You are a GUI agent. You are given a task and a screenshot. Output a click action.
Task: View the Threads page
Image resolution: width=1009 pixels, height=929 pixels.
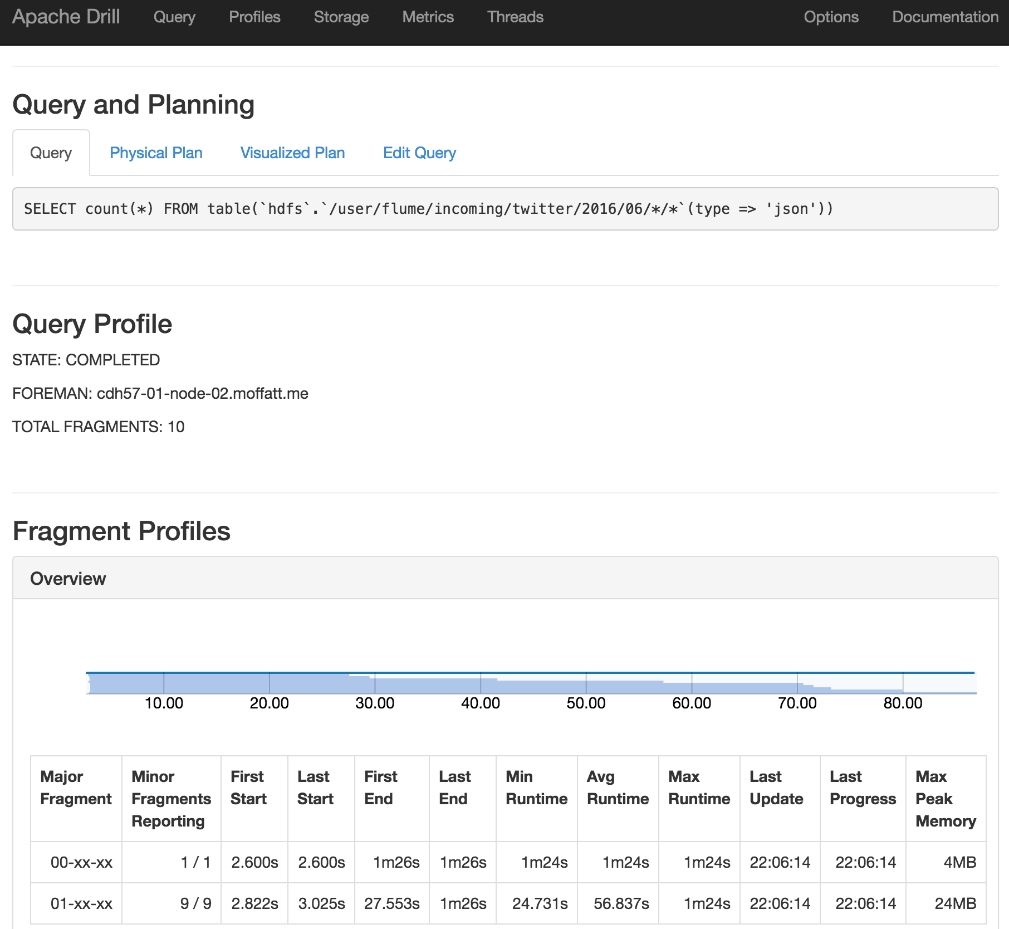tap(514, 17)
